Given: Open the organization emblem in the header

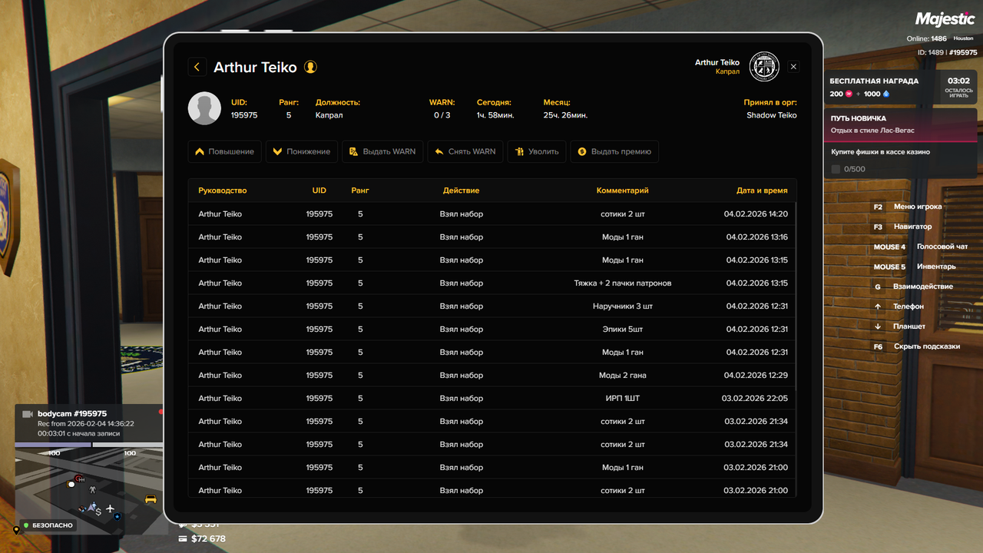Looking at the screenshot, I should [x=764, y=67].
